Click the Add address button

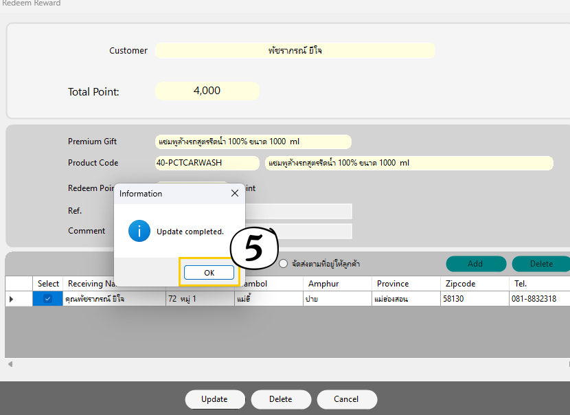476,264
